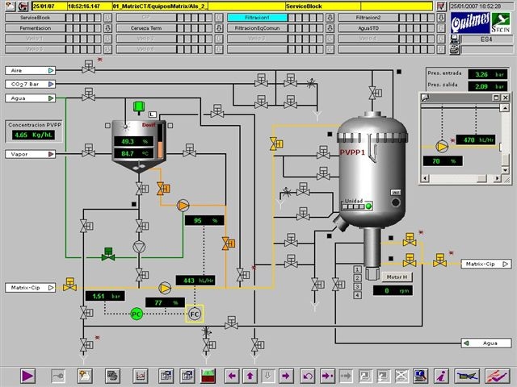Expand the ServiceBlock down-arrow button
This screenshot has height=387, width=517.
(x=107, y=18)
